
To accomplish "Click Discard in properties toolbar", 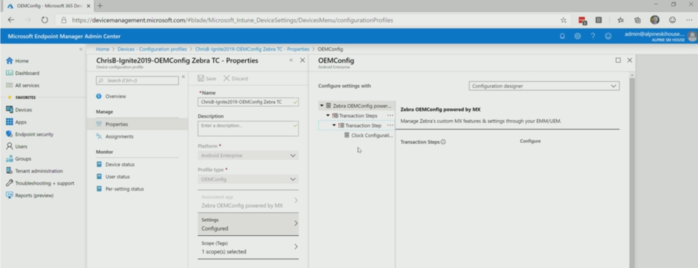I will pos(236,78).
